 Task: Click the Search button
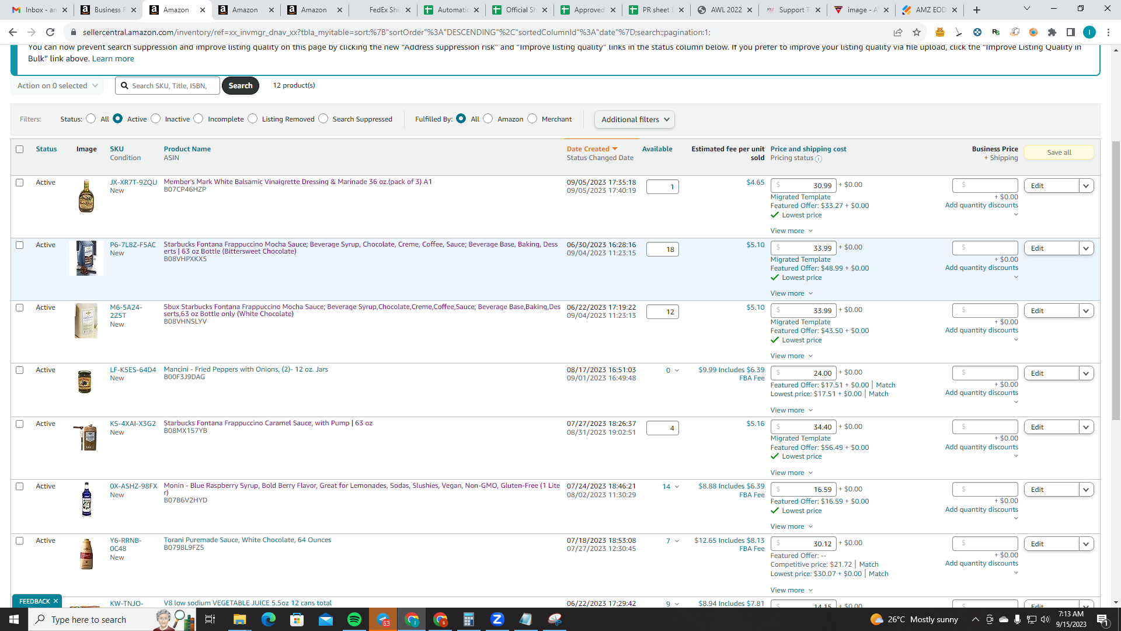[240, 85]
